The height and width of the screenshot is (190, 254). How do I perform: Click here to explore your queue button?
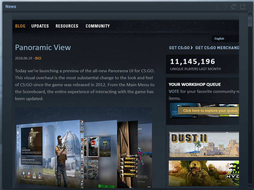point(208,111)
